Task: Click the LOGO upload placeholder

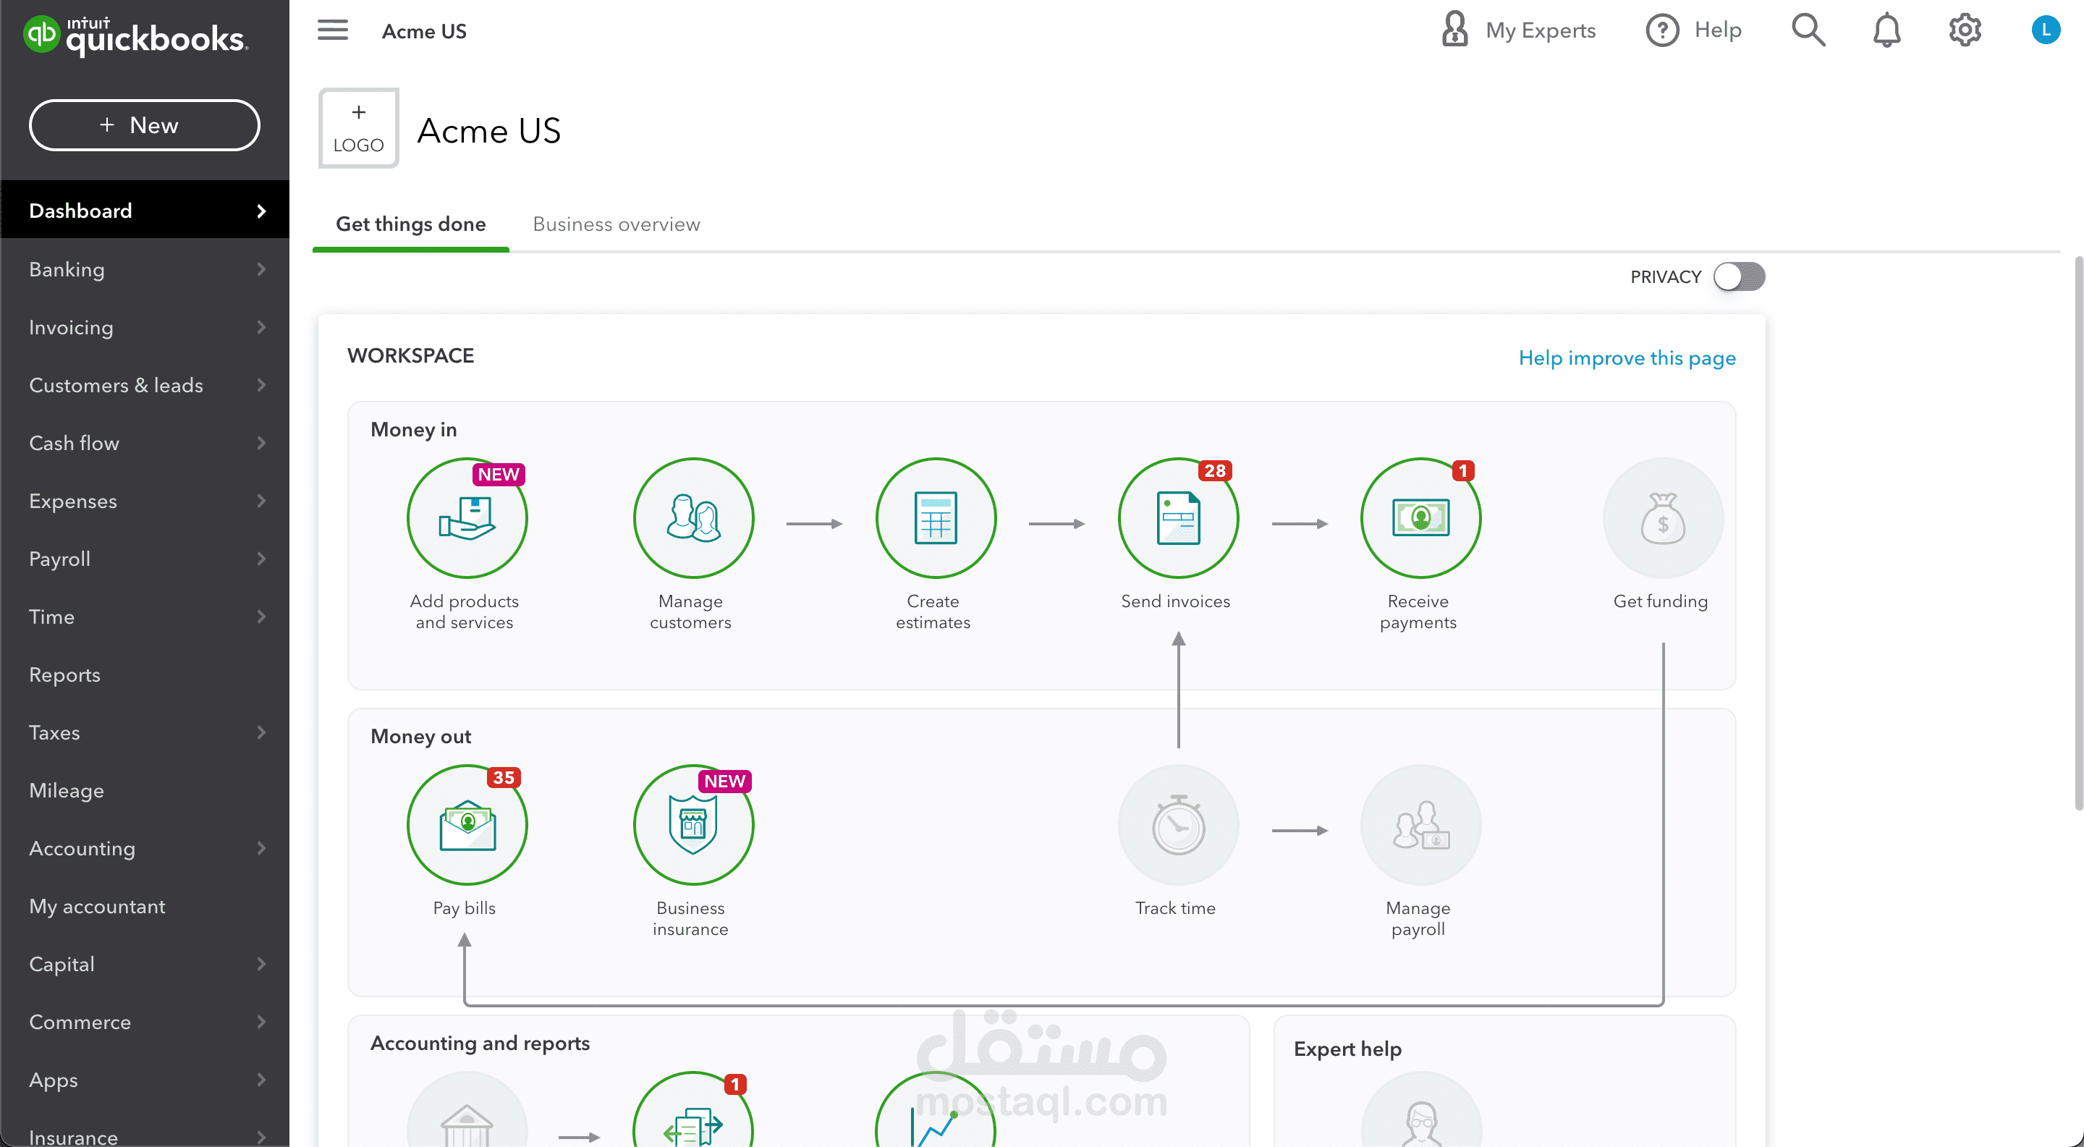Action: [x=358, y=128]
